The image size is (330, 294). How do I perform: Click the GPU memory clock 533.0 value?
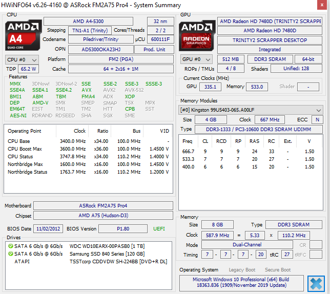click(257, 87)
